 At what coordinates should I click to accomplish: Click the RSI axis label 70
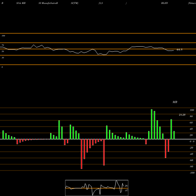coord(3,45)
